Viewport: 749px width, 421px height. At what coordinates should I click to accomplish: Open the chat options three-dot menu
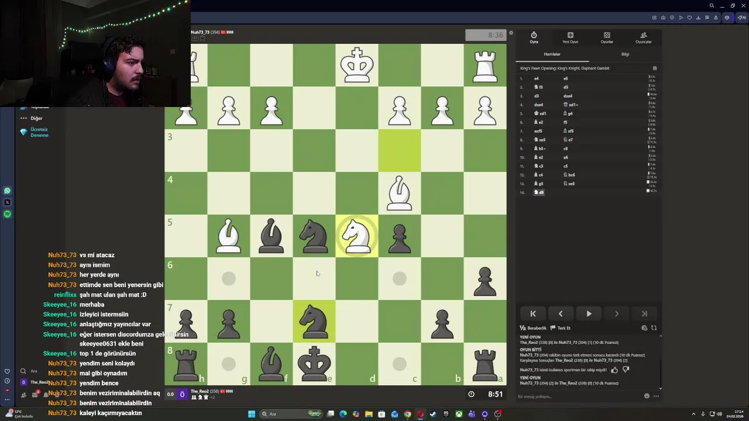pyautogui.click(x=656, y=396)
